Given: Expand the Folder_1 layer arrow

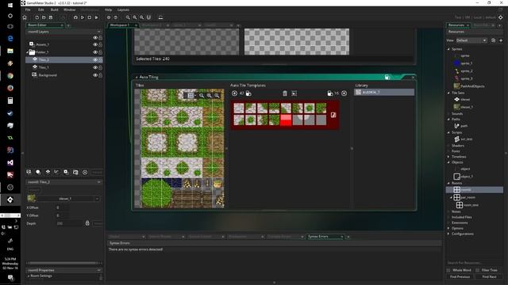Looking at the screenshot, I should 27,52.
